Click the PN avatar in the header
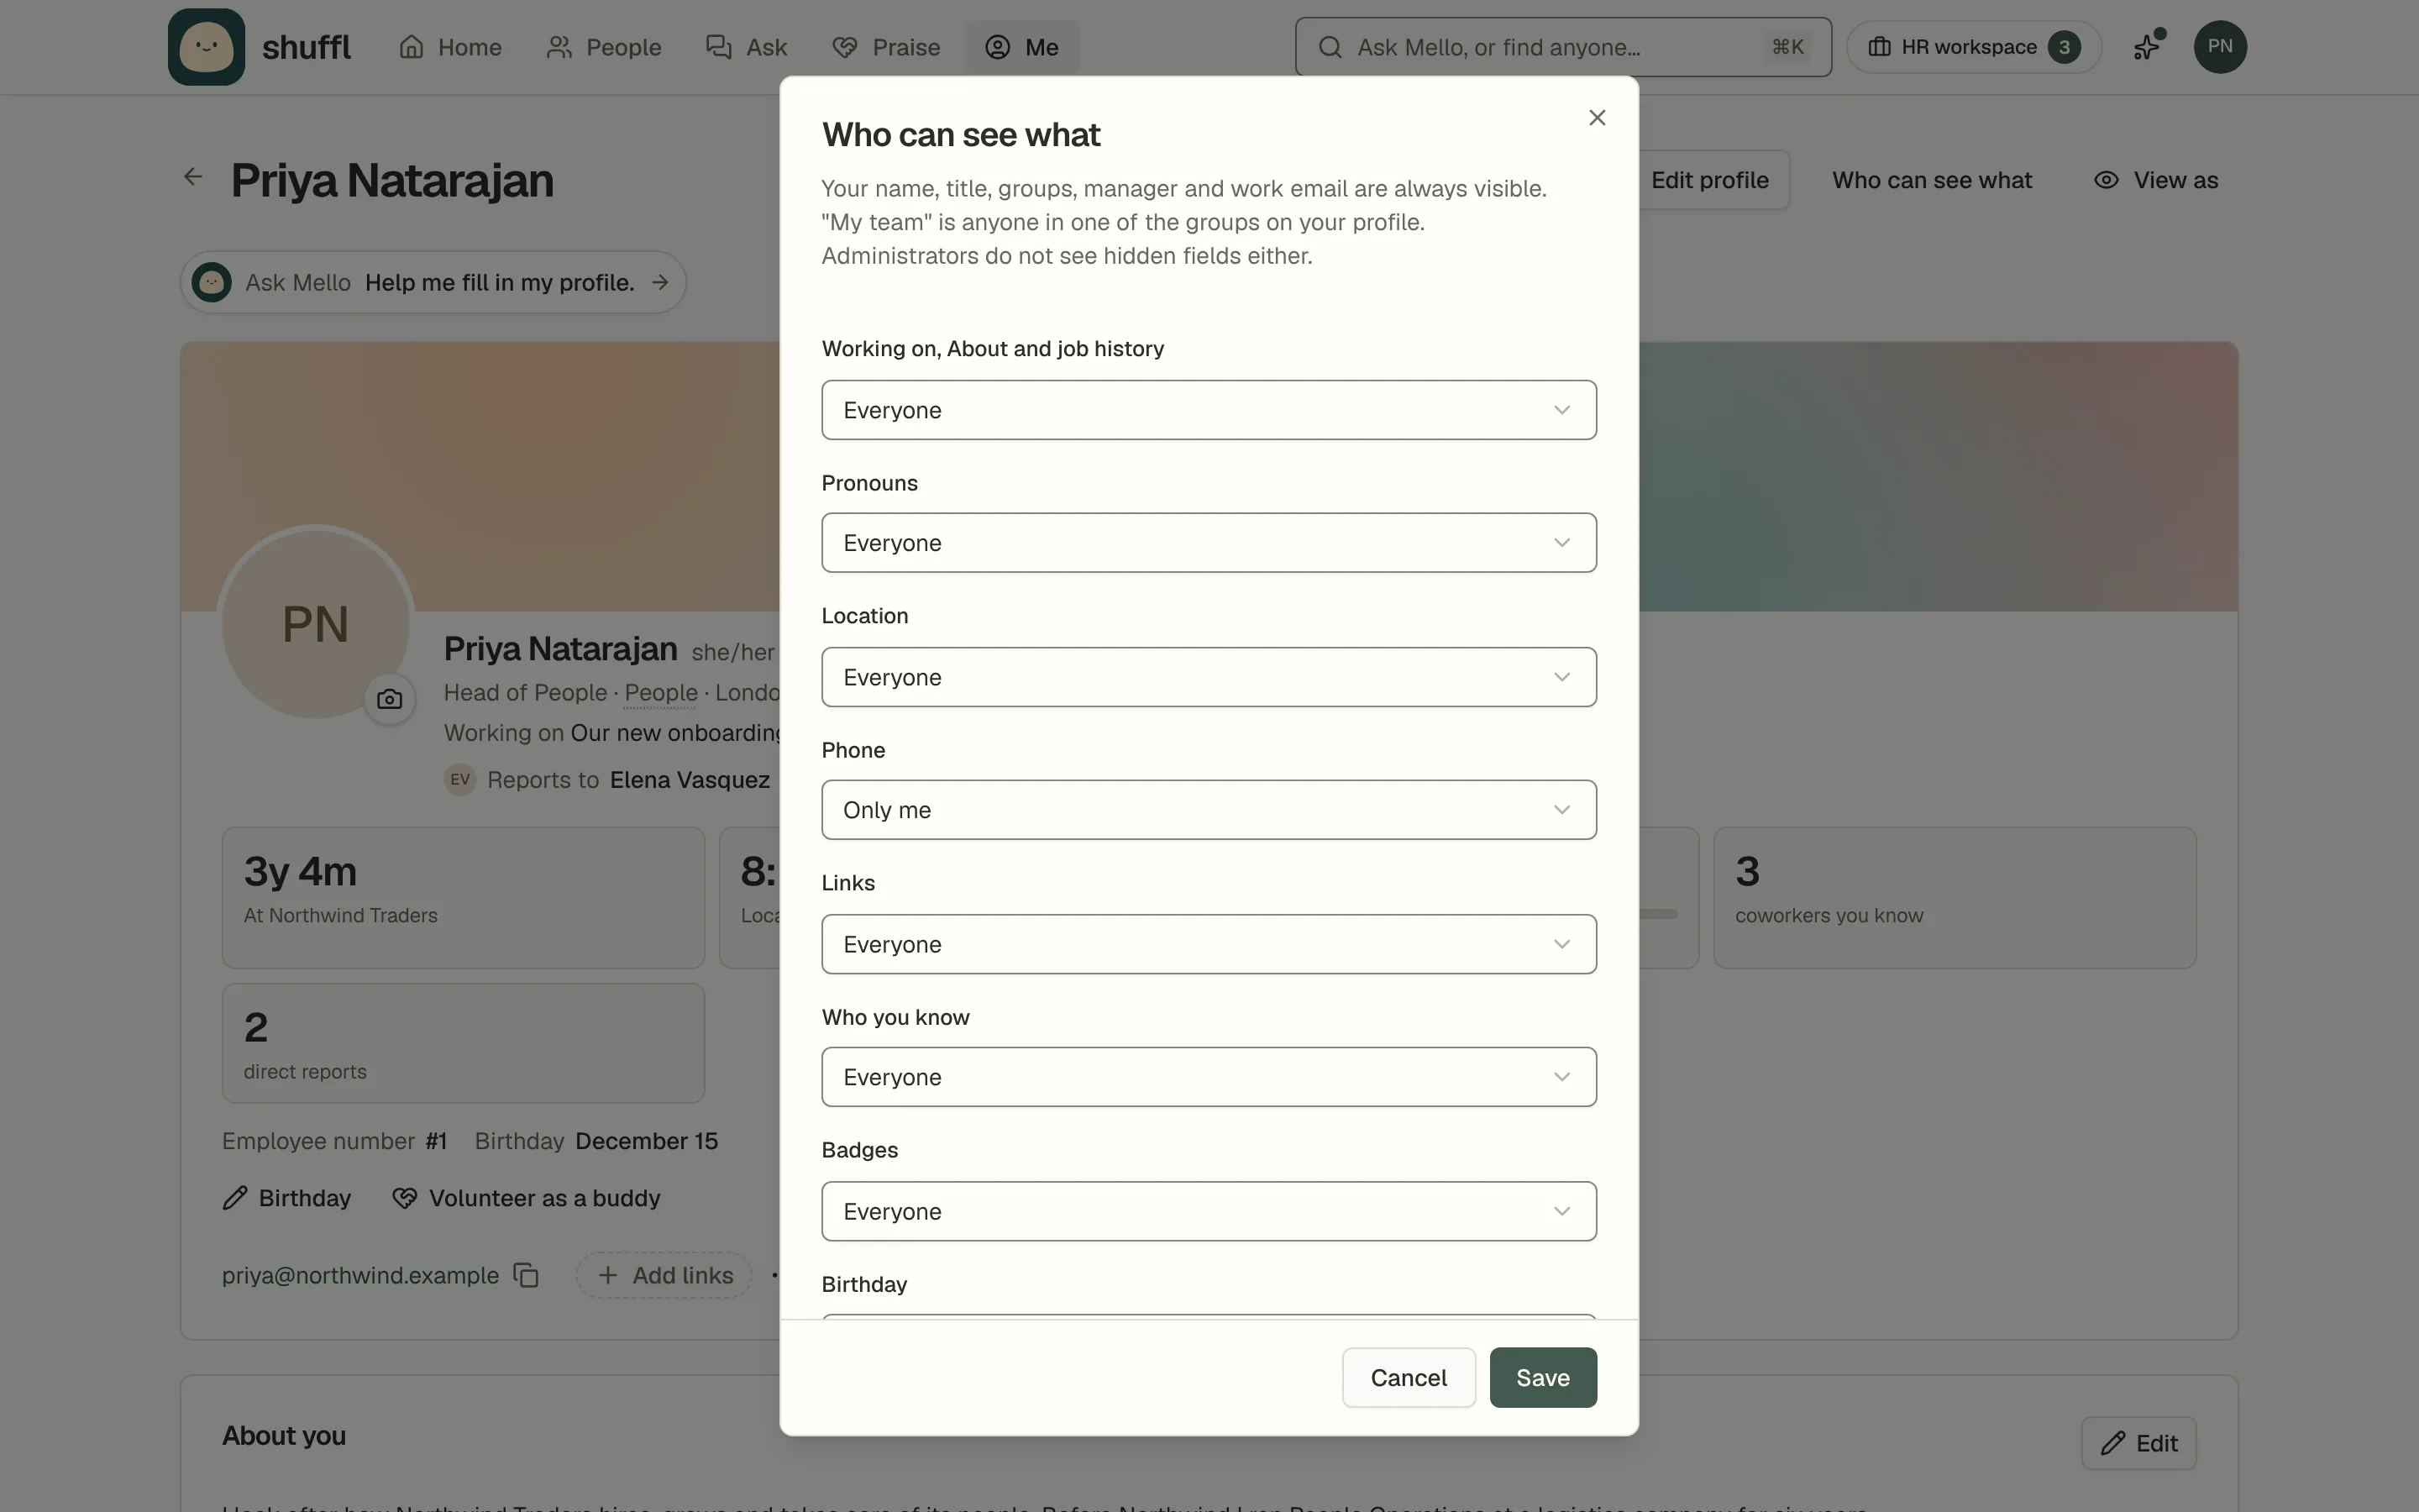This screenshot has height=1512, width=2419. coord(2219,47)
